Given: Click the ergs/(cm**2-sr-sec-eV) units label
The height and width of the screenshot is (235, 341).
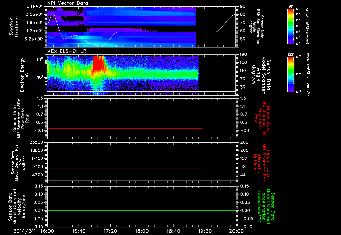Looking at the screenshot, I should point(308,74).
